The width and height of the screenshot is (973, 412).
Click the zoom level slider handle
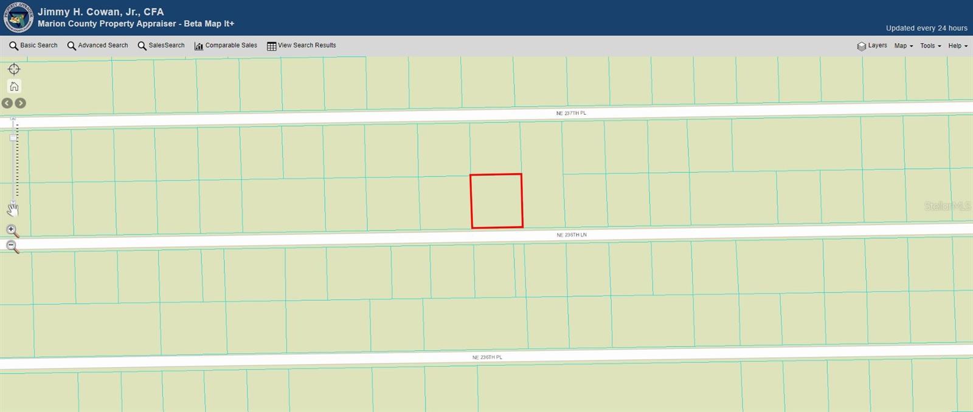(x=13, y=138)
